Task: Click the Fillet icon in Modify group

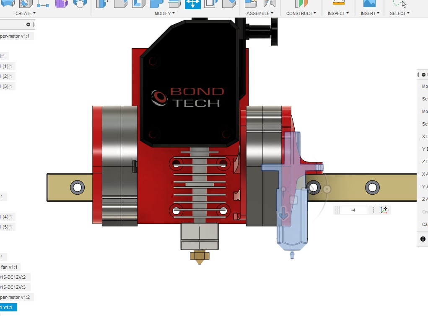Action: 120,3
